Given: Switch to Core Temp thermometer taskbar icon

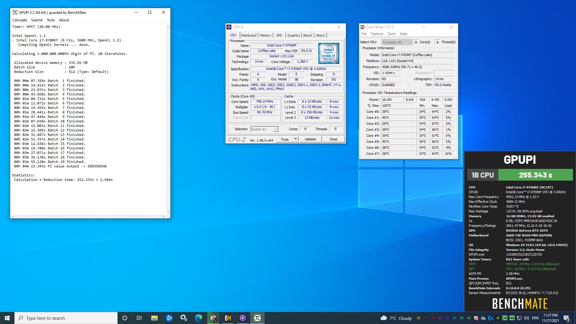Looking at the screenshot, I should (x=213, y=318).
